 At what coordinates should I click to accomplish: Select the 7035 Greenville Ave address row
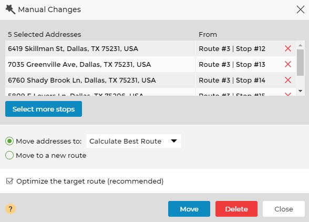click(150, 64)
